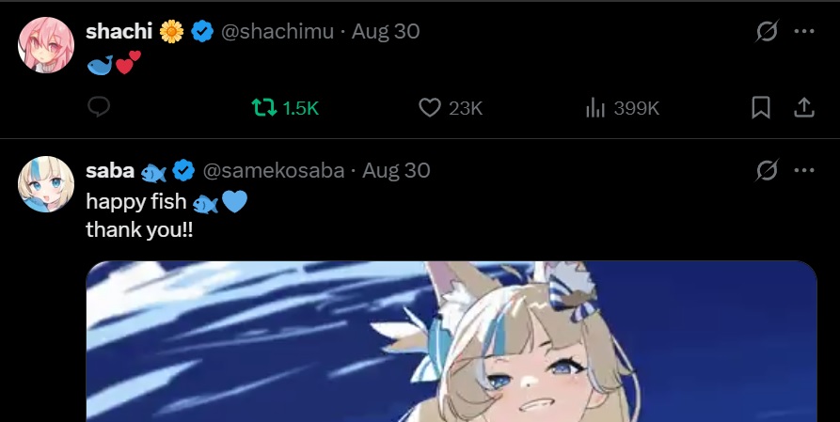Open more options on saba's post
This screenshot has height=422, width=840.
804,170
